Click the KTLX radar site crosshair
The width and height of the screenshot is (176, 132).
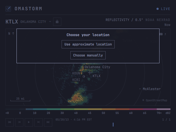[x=90, y=73]
